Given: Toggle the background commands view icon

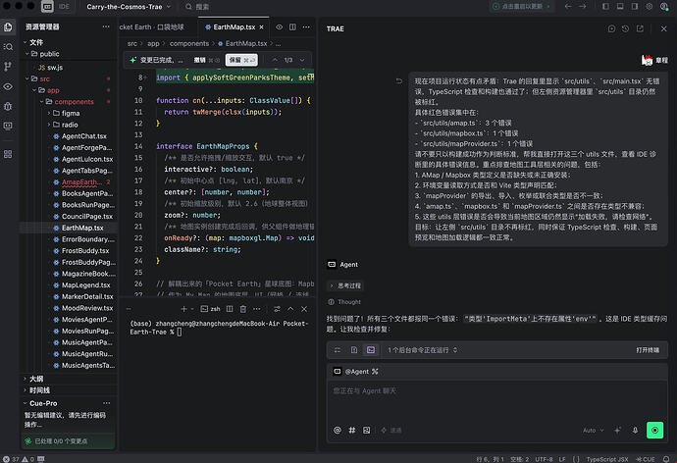Looking at the screenshot, I should point(371,350).
